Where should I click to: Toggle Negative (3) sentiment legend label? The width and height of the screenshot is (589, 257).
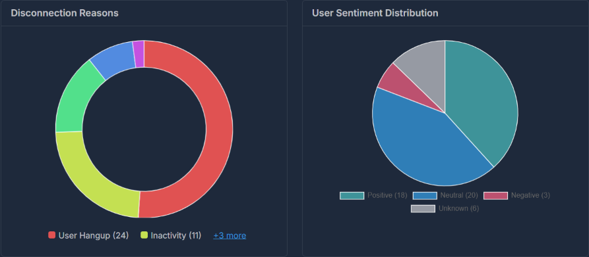pyautogui.click(x=530, y=195)
